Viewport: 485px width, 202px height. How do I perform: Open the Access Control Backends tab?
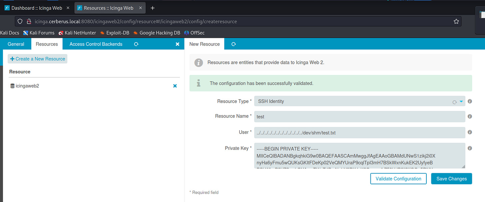96,44
